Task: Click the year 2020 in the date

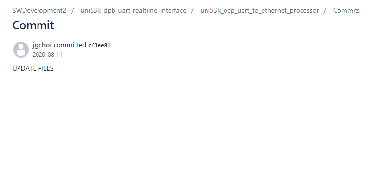Action: click(38, 55)
